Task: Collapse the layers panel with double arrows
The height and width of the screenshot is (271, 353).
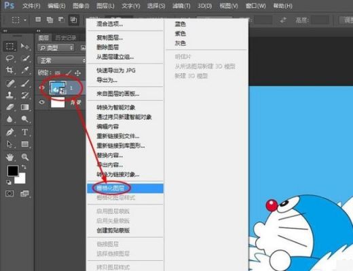Action: tap(39, 30)
